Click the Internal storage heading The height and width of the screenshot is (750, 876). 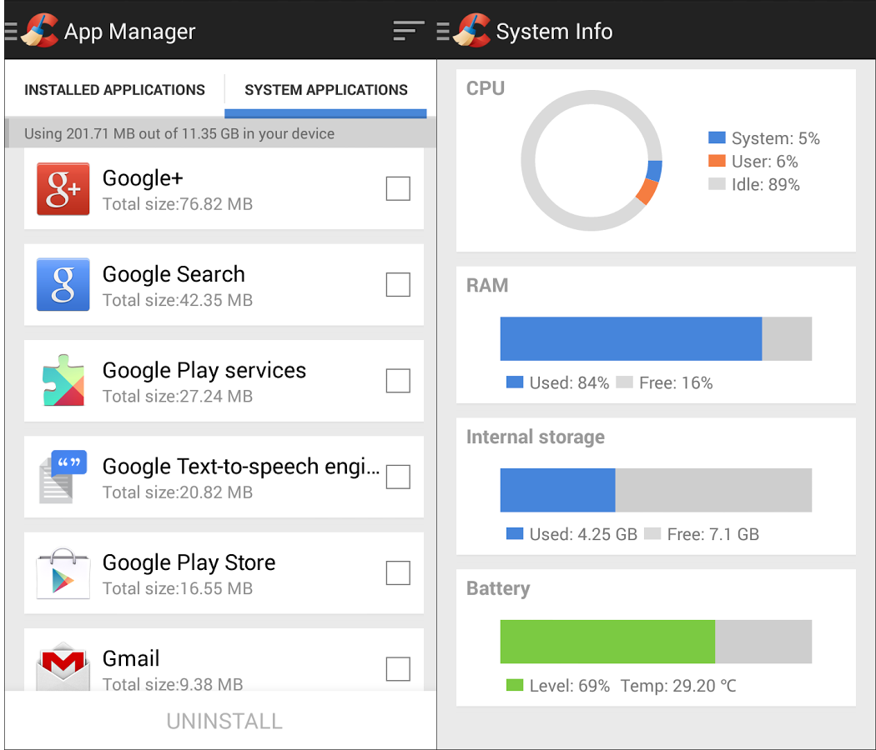[536, 437]
